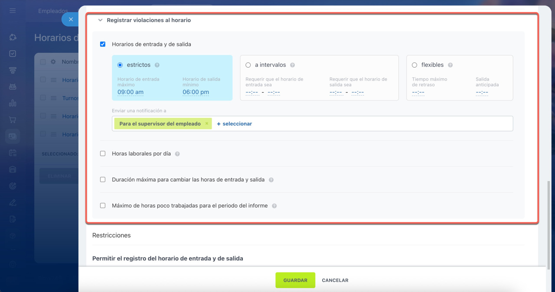Uncheck Horarios de entrada y de salida
Image resolution: width=555 pixels, height=292 pixels.
pyautogui.click(x=103, y=44)
